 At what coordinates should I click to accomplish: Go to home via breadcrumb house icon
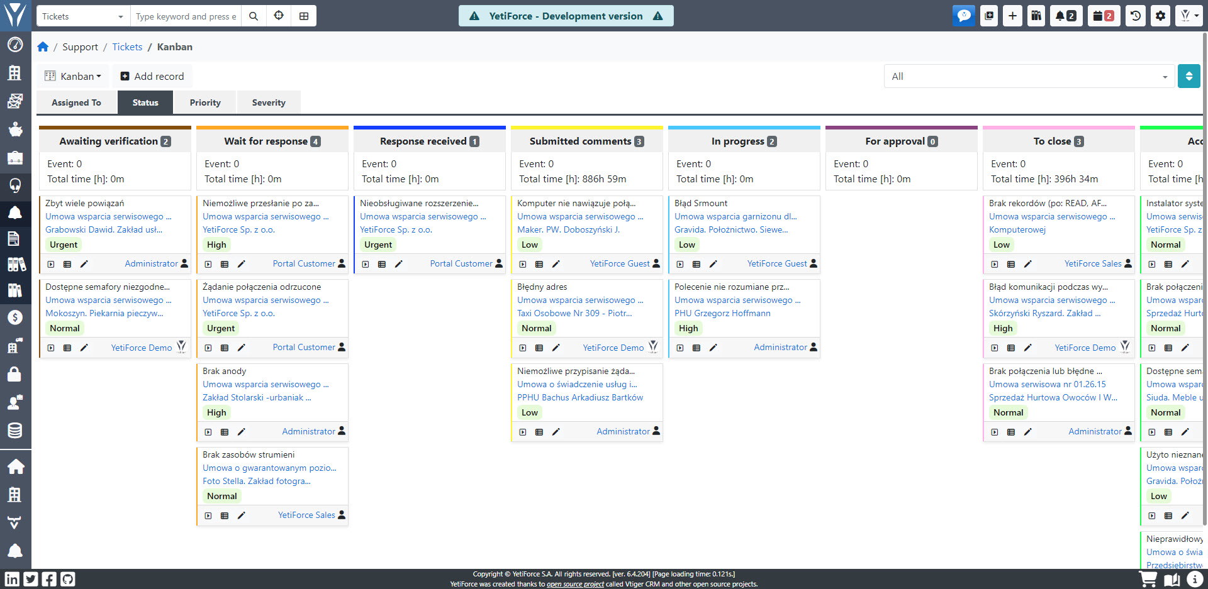(43, 47)
